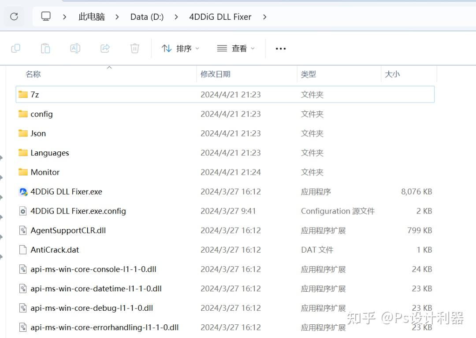The image size is (476, 338).
Task: Click the 名称 column sort indicator arrow
Action: [109, 67]
